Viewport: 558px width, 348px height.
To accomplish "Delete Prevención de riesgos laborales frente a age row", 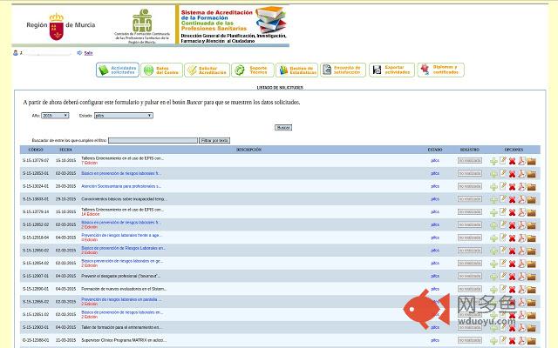I will pos(512,238).
